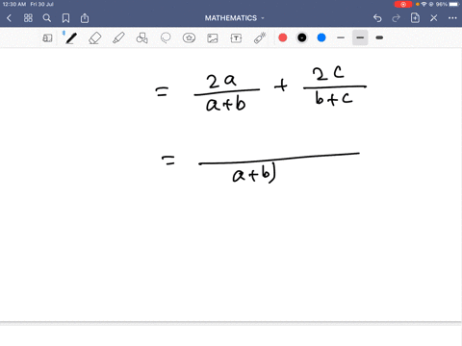Viewport: 462px width, 346px height.
Task: Choose the black pen color
Action: 302,37
